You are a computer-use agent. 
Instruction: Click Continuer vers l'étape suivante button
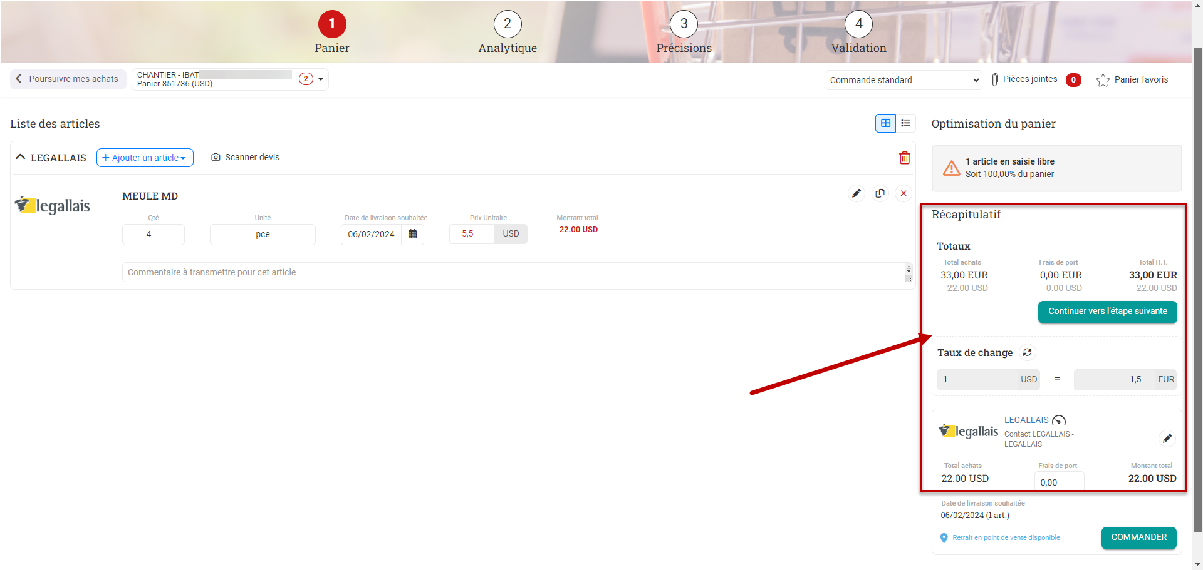pos(1107,312)
